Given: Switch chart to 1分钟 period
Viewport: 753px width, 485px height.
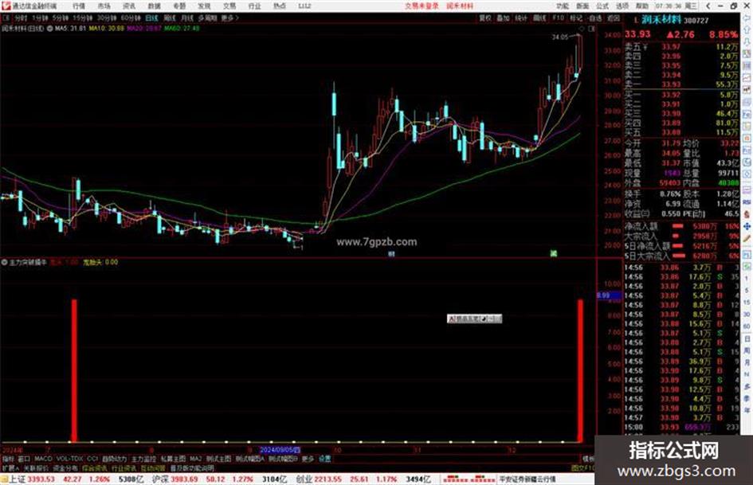Looking at the screenshot, I should [40, 18].
